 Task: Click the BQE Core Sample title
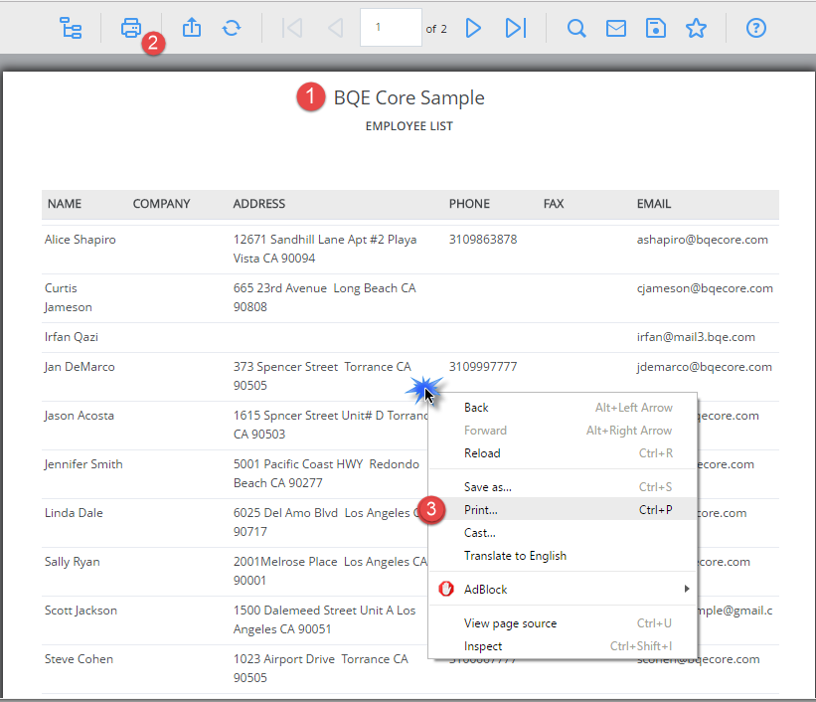pyautogui.click(x=409, y=97)
